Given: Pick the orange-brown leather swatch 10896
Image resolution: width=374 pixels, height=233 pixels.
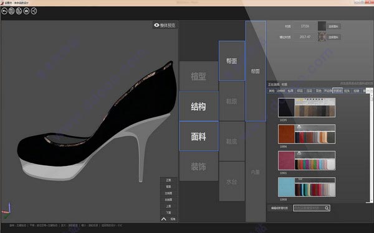Looking at the screenshot, I should coord(307,134).
